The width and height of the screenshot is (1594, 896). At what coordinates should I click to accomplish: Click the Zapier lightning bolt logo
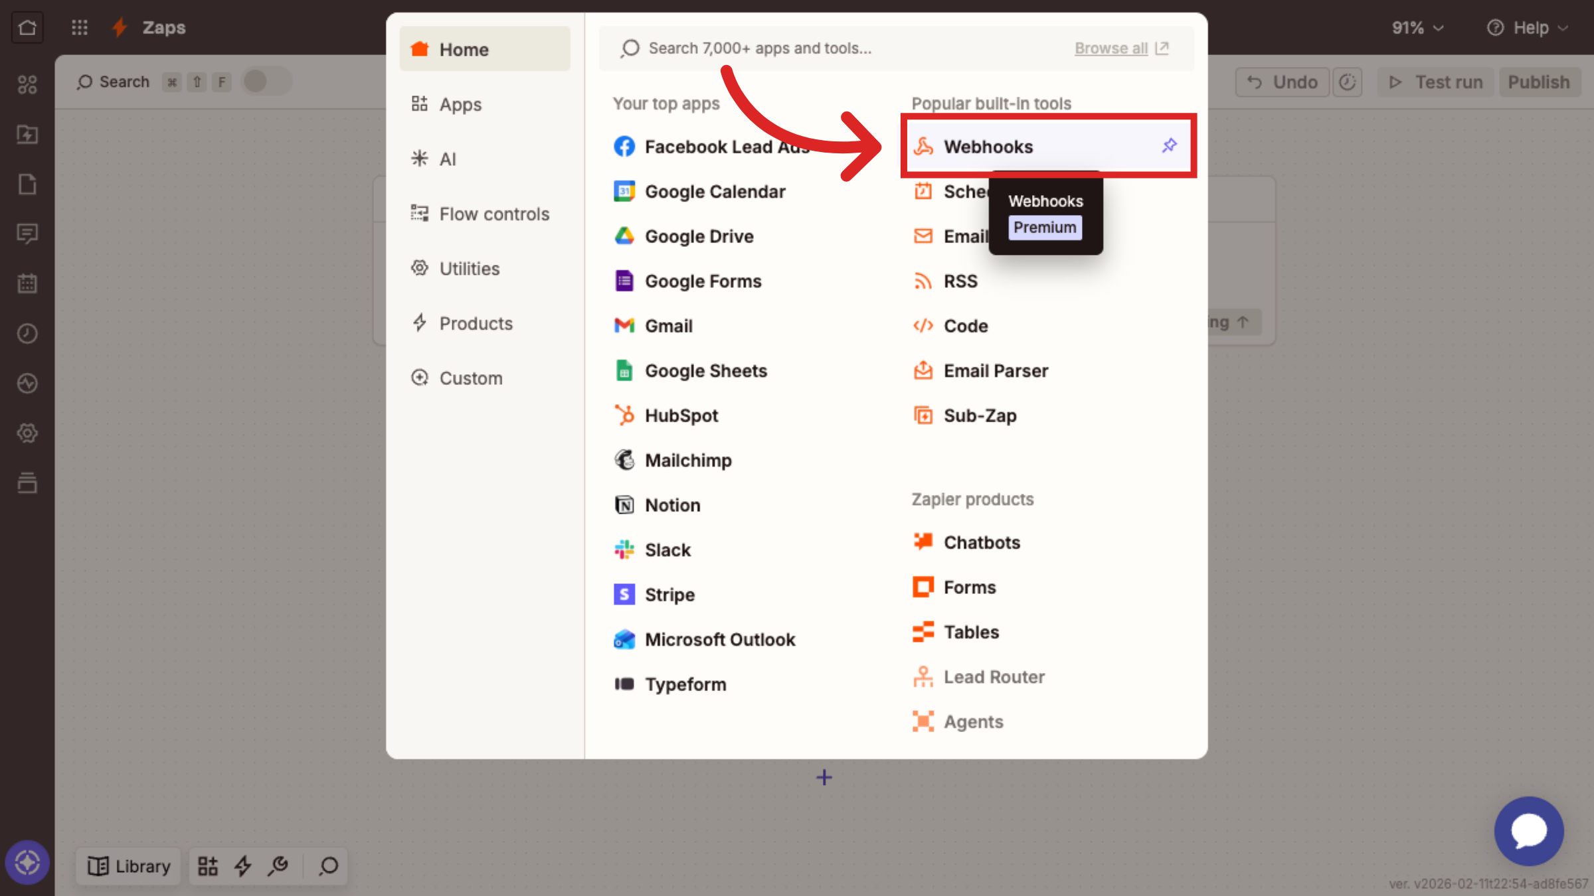(120, 27)
